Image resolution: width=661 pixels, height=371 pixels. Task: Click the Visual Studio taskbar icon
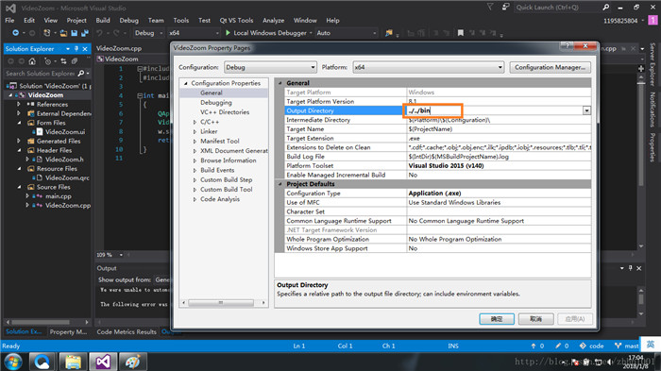tap(103, 362)
